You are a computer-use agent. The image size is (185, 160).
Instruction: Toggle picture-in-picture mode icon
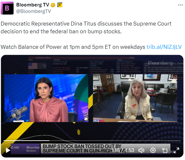coord(165,150)
